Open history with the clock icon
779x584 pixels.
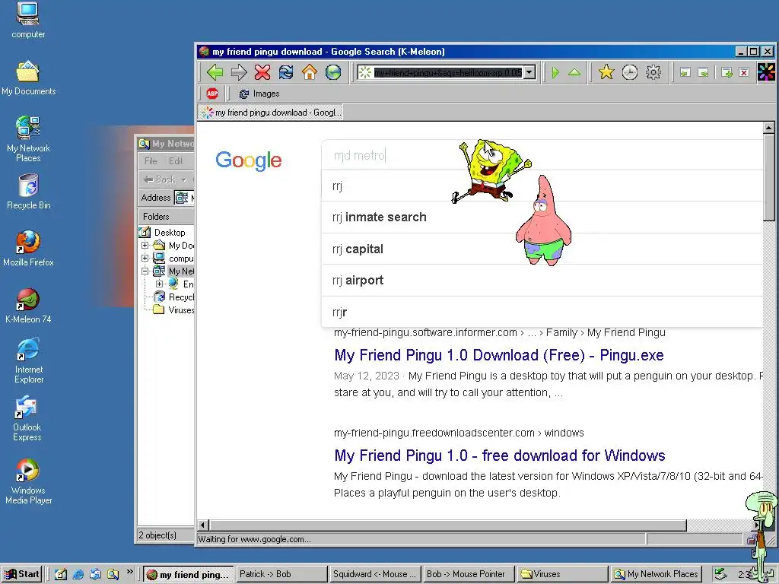coord(629,72)
